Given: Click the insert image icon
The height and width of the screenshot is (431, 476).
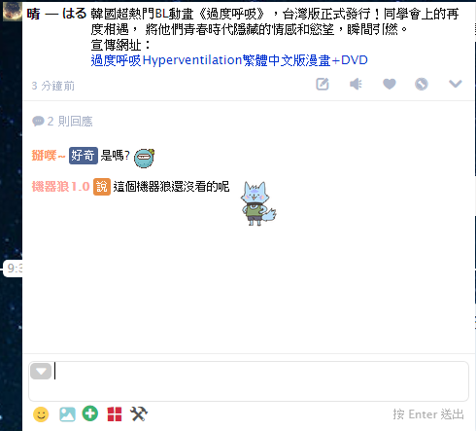Looking at the screenshot, I should pos(67,414).
